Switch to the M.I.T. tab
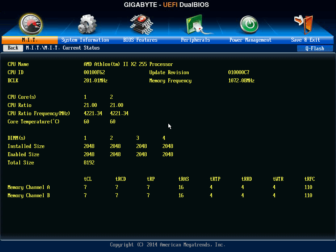Screen dimensions: 336x252 (x=30, y=40)
